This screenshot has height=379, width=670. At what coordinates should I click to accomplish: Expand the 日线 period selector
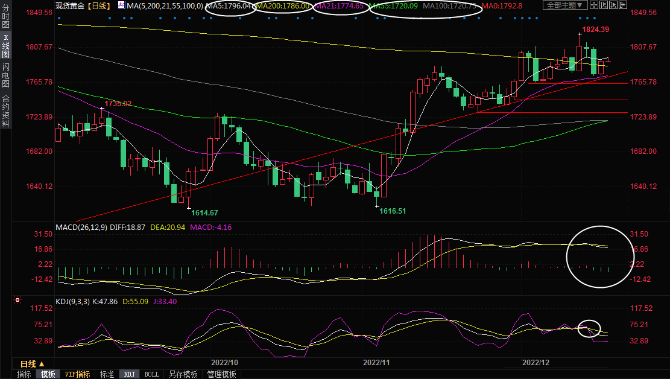click(x=33, y=364)
